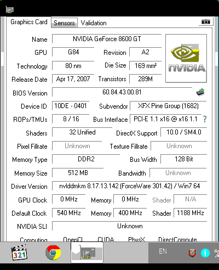This screenshot has height=270, width=219.
Task: Click the GPU field G84
Action: click(x=73, y=52)
